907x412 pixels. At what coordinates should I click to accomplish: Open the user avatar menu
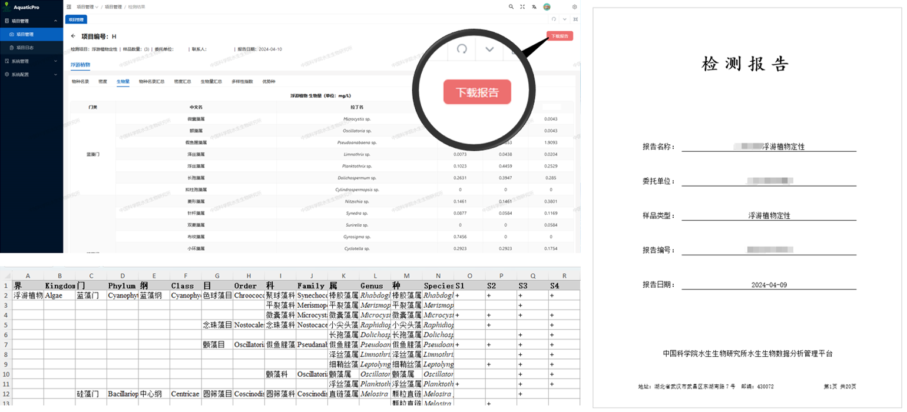(x=547, y=7)
